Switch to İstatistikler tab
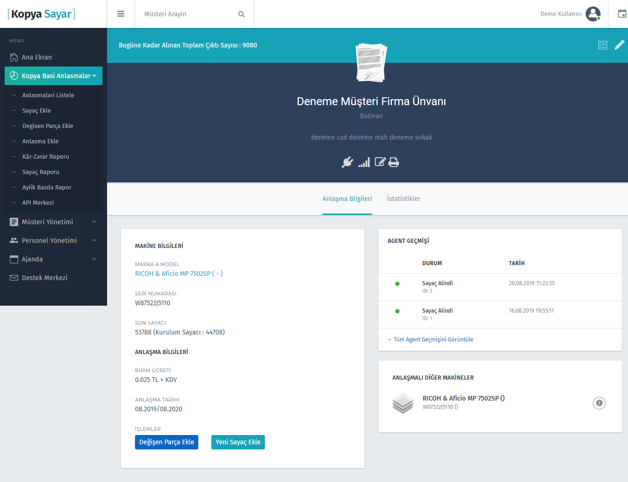Viewport: 628px width, 482px height. coord(404,199)
